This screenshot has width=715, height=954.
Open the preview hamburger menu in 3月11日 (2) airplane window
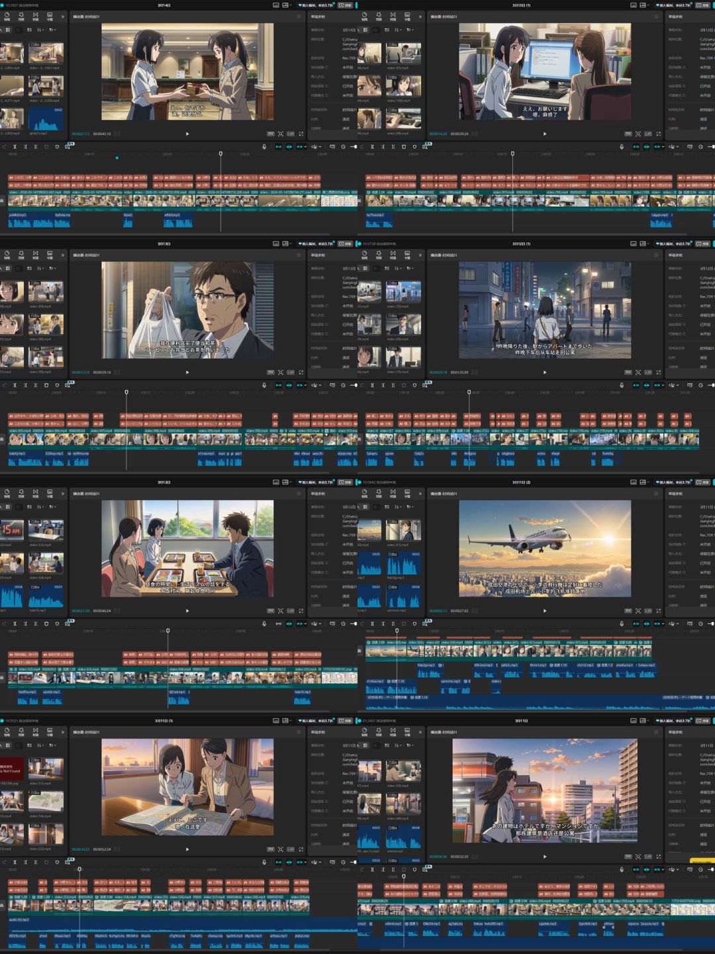coord(656,493)
